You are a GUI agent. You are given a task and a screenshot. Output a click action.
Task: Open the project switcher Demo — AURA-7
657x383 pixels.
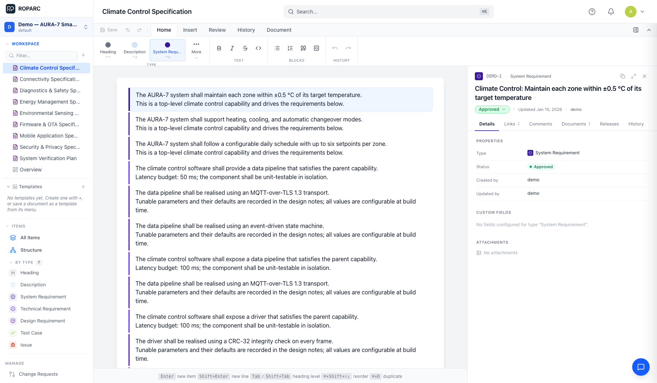[47, 27]
